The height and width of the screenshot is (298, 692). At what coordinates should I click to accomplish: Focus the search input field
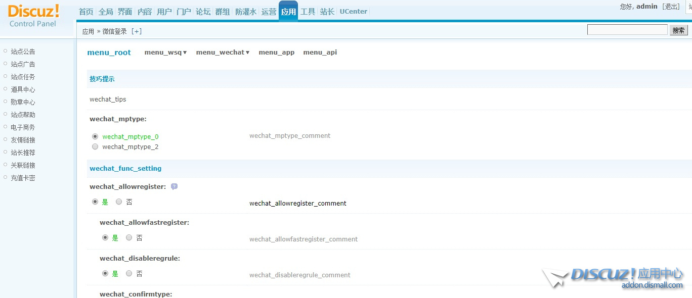627,30
